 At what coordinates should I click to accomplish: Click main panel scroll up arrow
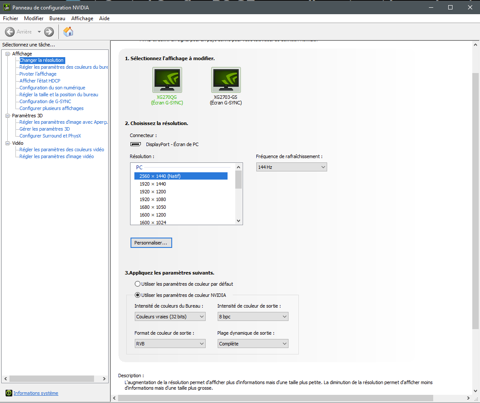click(475, 45)
